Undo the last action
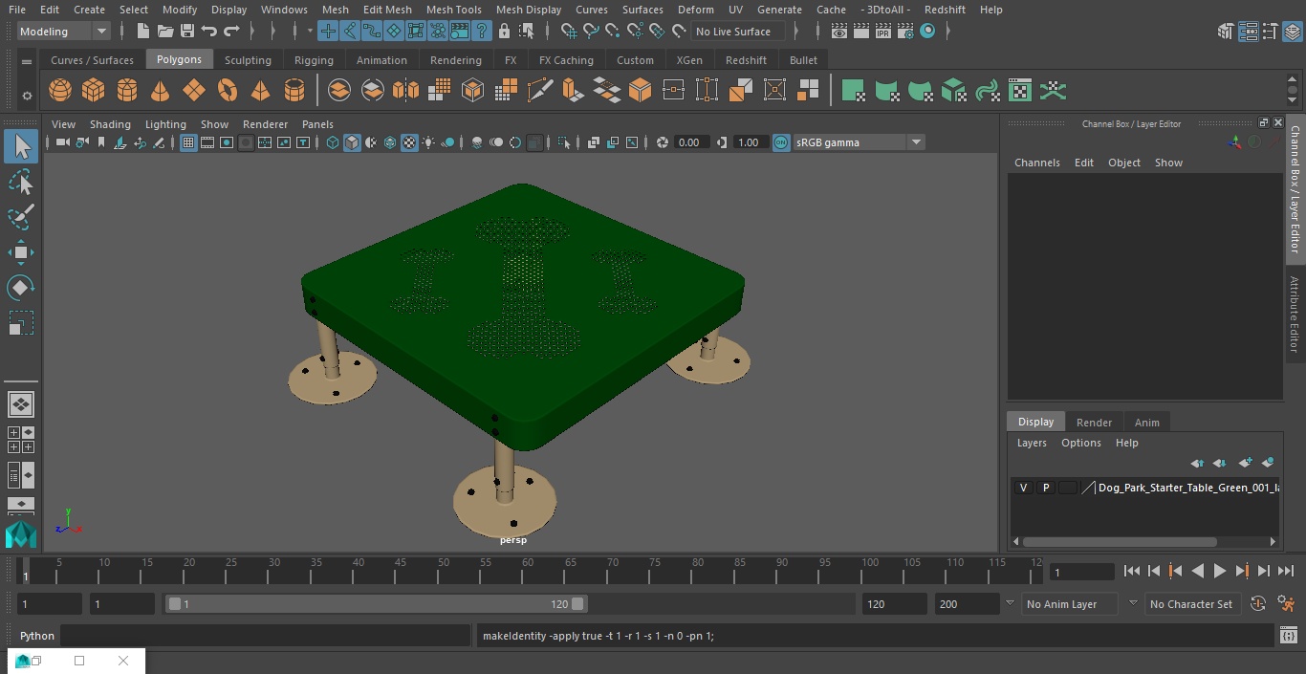Screen dimensions: 1306x674 tap(209, 32)
